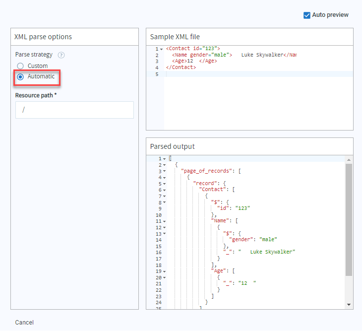This screenshot has height=331, width=362.
Task: Click the "Contact" key in Parsed output
Action: (x=212, y=190)
